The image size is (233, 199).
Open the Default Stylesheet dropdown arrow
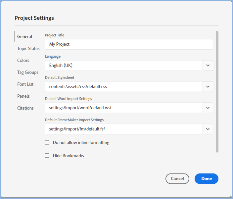click(208, 86)
